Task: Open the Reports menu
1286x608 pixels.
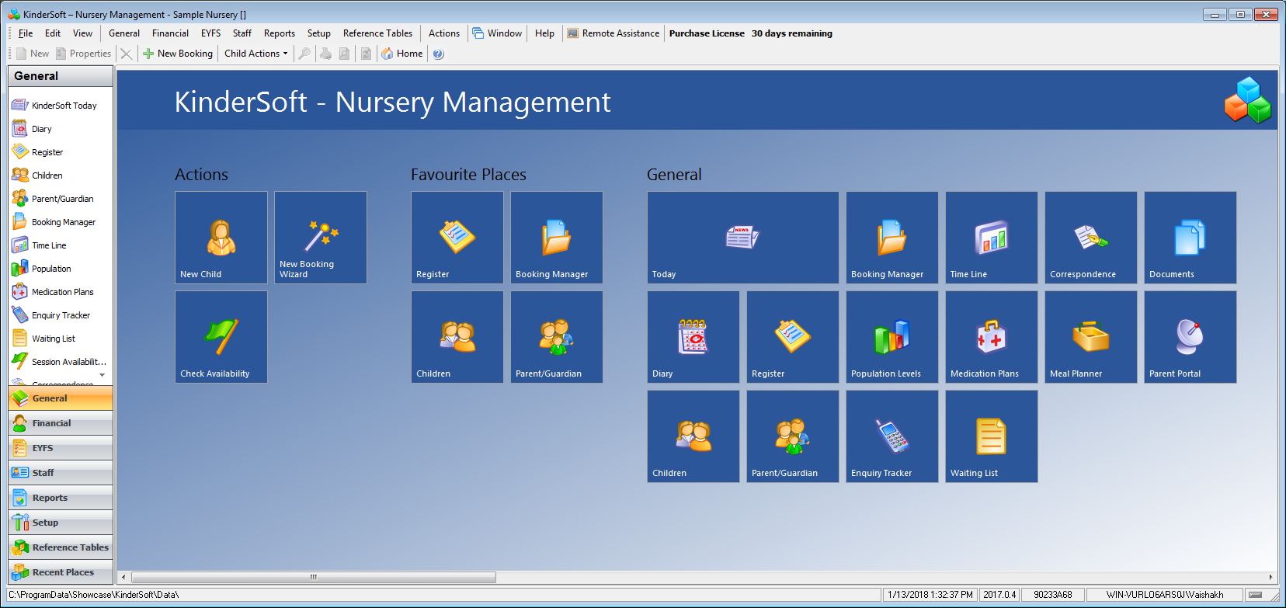Action: click(x=280, y=33)
